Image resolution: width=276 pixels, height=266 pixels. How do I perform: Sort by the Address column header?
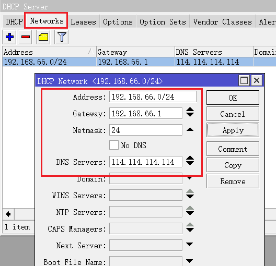49,52
